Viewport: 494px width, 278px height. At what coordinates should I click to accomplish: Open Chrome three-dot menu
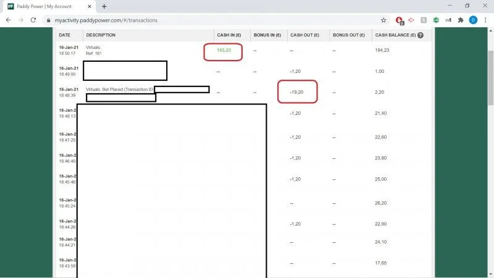(x=485, y=20)
